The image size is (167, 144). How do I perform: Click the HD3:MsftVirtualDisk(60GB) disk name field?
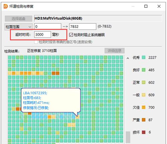click(x=98, y=18)
